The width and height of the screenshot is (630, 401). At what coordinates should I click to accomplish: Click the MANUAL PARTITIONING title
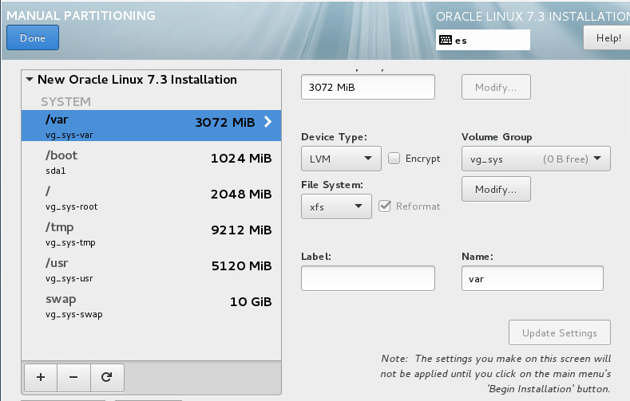click(x=81, y=15)
